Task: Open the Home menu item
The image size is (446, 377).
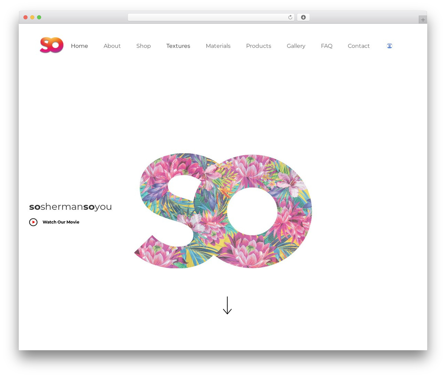Action: click(x=79, y=46)
